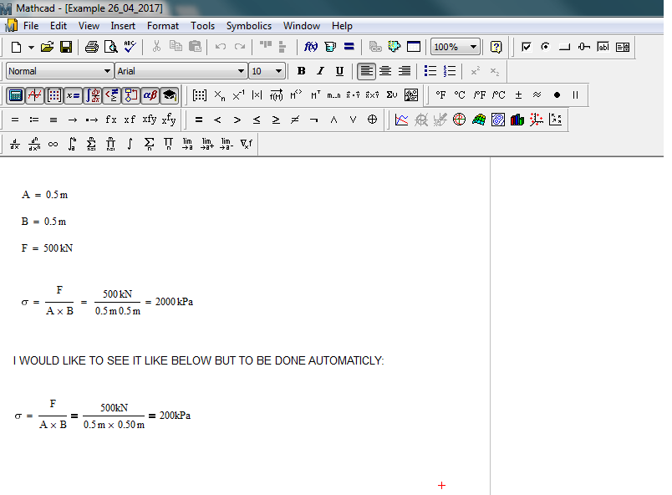Run the spelling check icon
Image resolution: width=672 pixels, height=495 pixels.
[130, 46]
